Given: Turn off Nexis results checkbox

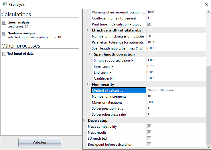Looking at the screenshot, I should pyautogui.click(x=149, y=132).
